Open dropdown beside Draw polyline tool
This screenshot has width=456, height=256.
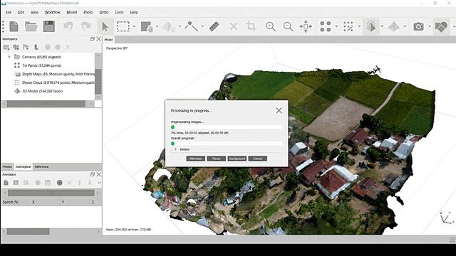(202, 26)
